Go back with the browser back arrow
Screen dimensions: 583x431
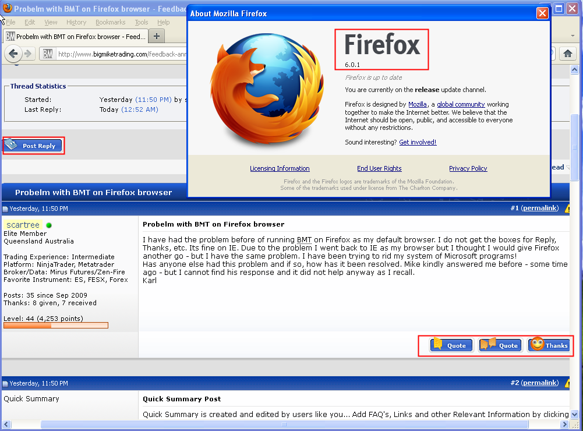[x=13, y=54]
